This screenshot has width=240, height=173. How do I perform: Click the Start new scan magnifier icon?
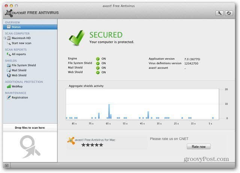click(x=9, y=43)
